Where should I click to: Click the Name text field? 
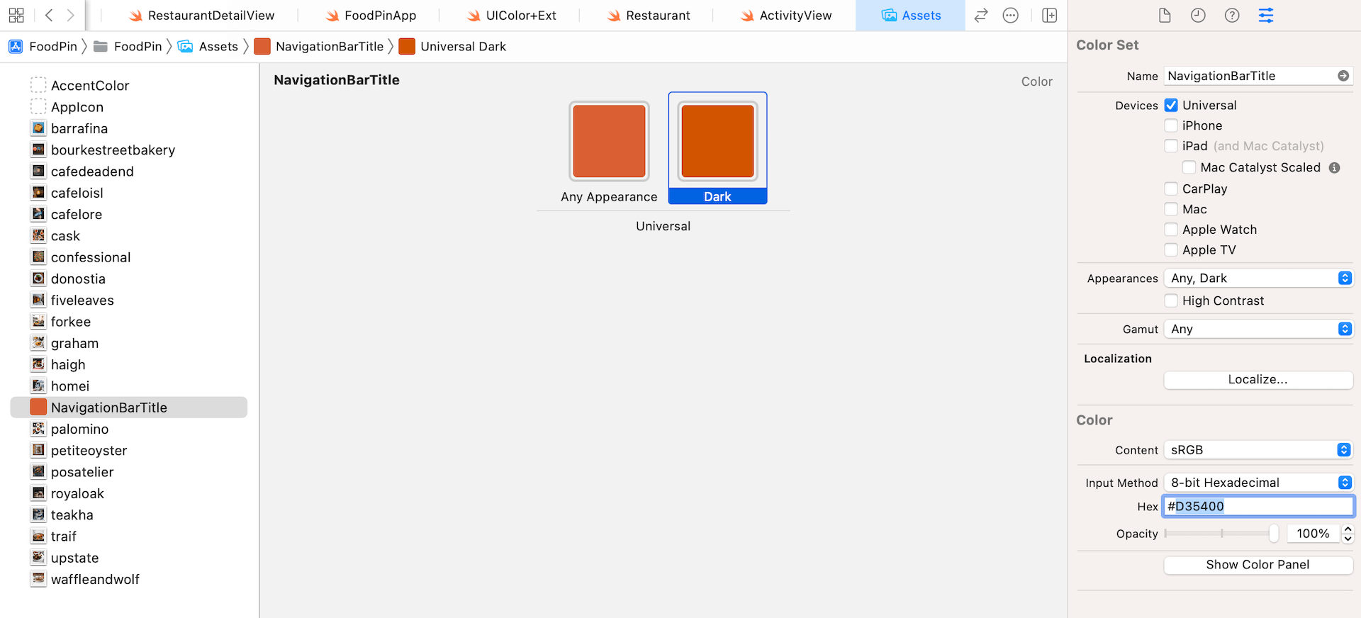point(1258,76)
